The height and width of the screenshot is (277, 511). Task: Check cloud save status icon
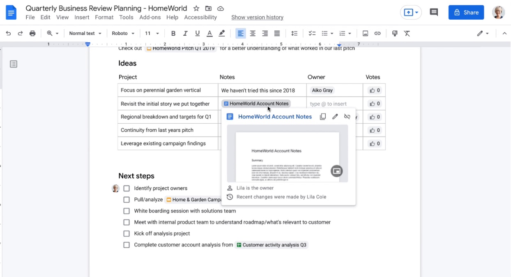221,8
